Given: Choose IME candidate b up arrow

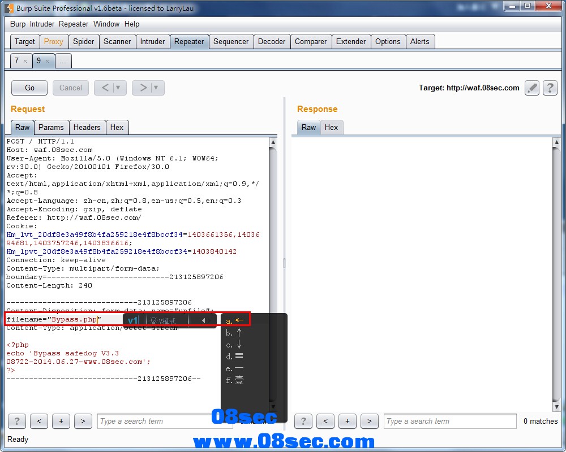Looking at the screenshot, I should (234, 332).
